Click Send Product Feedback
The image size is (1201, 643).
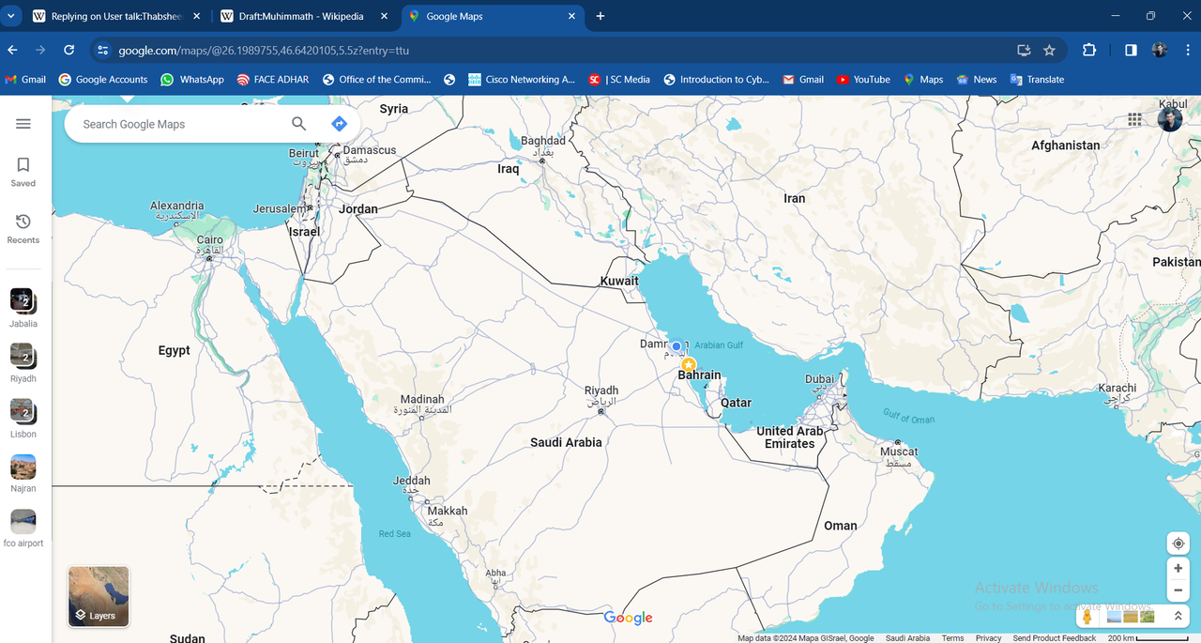pos(1054,638)
